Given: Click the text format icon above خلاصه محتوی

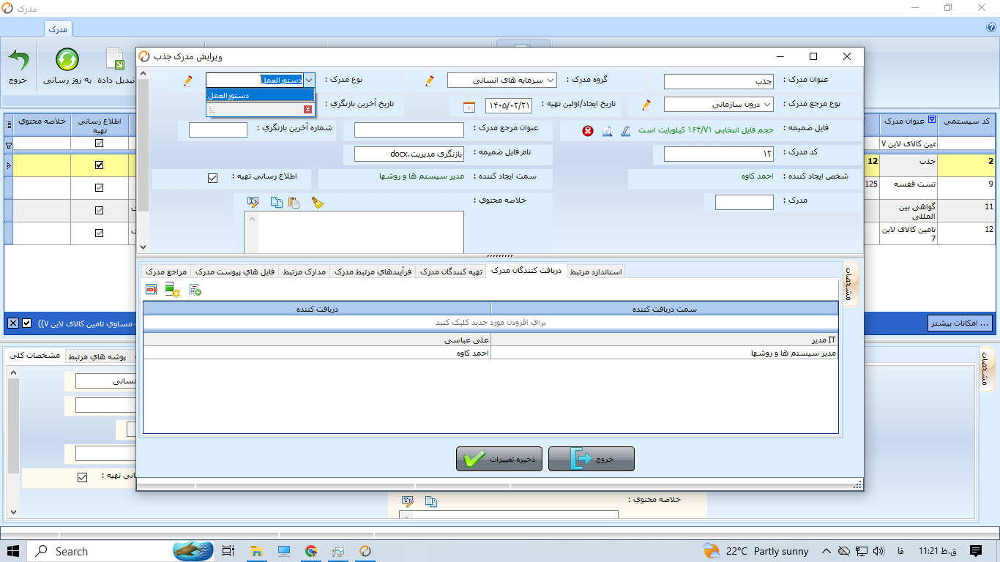Looking at the screenshot, I should (253, 202).
